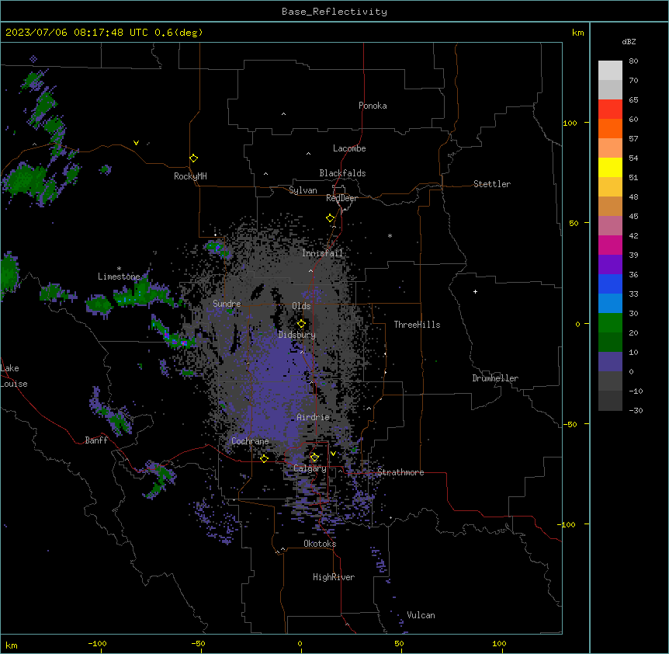Select the yellow 51–54 dBZ legend swatch
This screenshot has height=654, width=669.
[610, 167]
